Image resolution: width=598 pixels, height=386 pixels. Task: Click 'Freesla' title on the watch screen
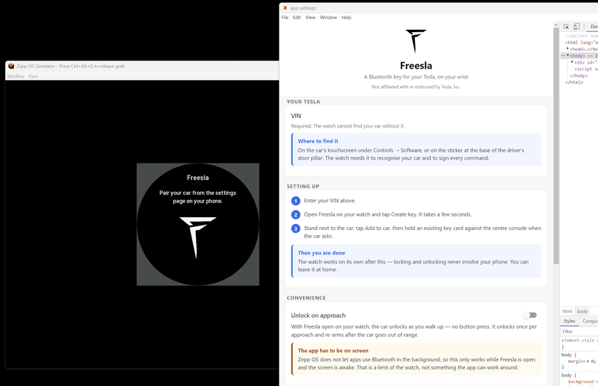click(197, 178)
